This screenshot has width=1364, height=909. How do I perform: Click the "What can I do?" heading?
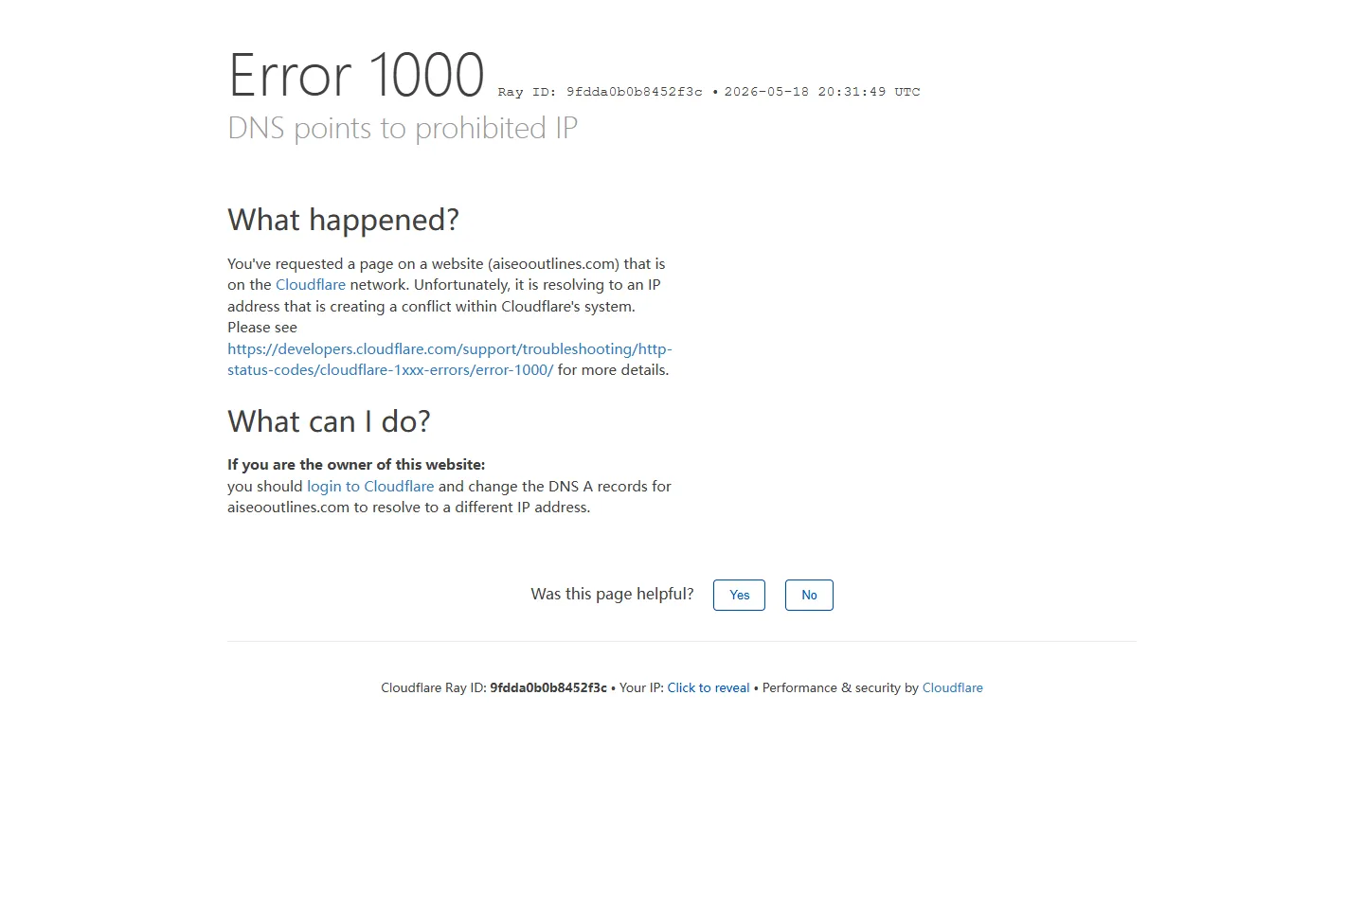(x=329, y=421)
